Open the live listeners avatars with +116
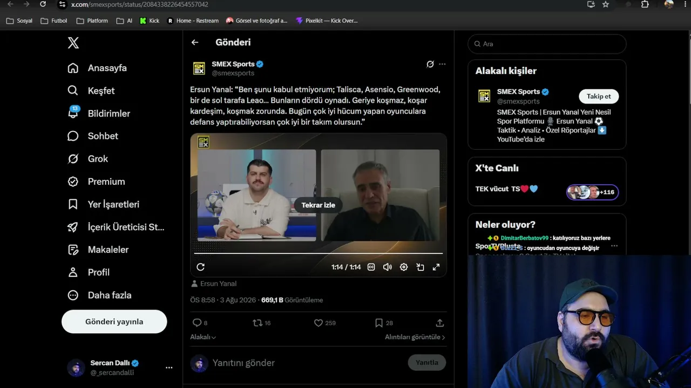691x388 pixels. pos(592,192)
